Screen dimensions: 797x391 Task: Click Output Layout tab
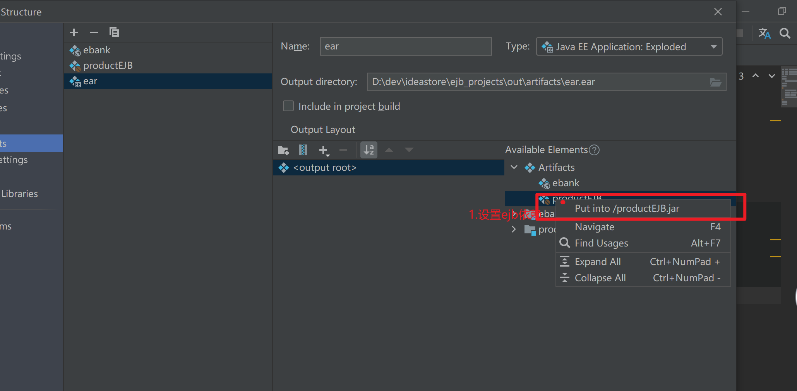coord(323,130)
